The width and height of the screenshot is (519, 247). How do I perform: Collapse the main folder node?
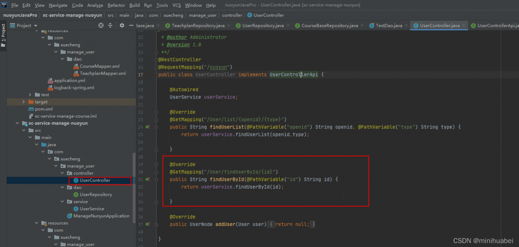point(30,137)
